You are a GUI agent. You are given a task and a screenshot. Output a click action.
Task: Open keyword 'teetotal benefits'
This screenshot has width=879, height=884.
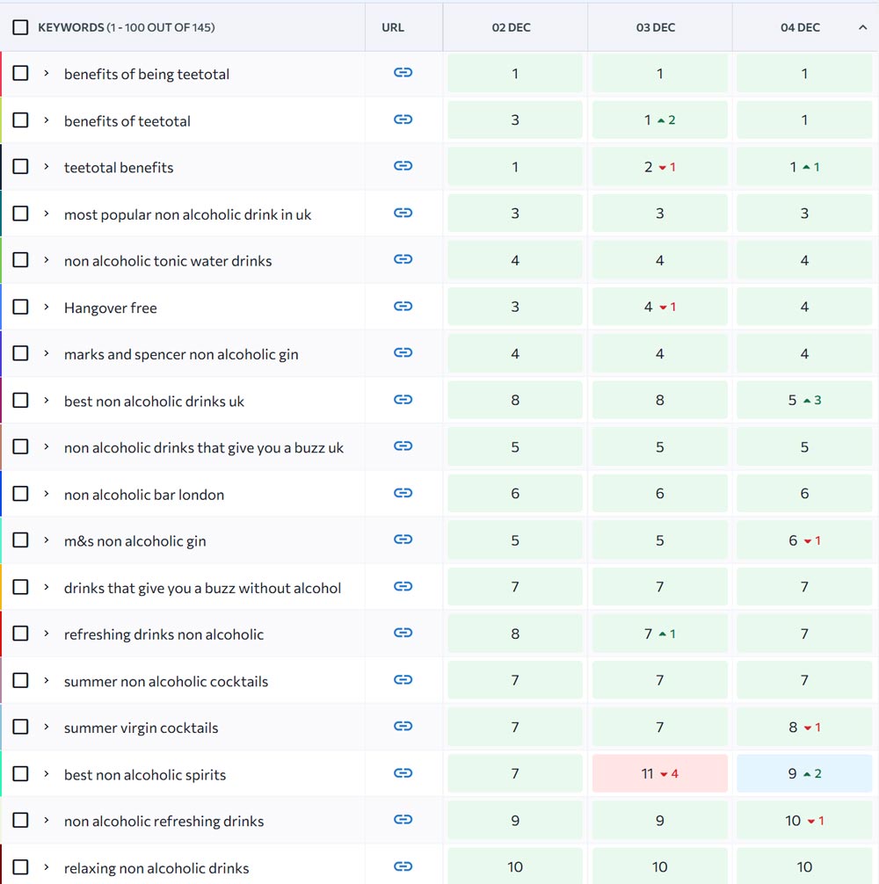(119, 168)
